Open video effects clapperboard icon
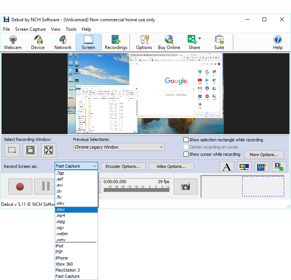Viewport: 291px width, 280px height. [x=262, y=167]
